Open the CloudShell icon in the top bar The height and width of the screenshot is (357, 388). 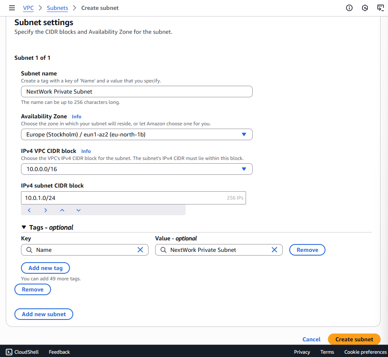(x=380, y=8)
